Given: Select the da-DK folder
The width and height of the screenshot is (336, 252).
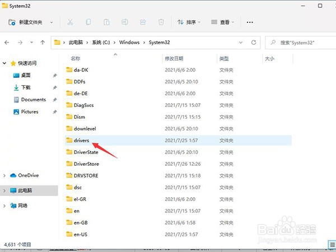Looking at the screenshot, I should tap(178, 70).
